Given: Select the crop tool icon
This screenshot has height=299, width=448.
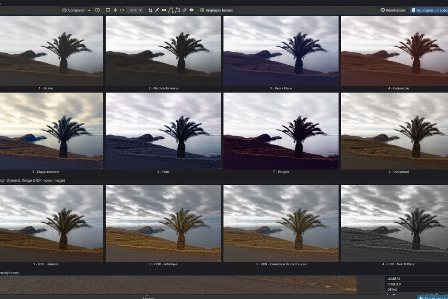Looking at the screenshot, I should pyautogui.click(x=150, y=10).
